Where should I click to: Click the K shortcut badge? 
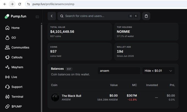(x=136, y=16)
